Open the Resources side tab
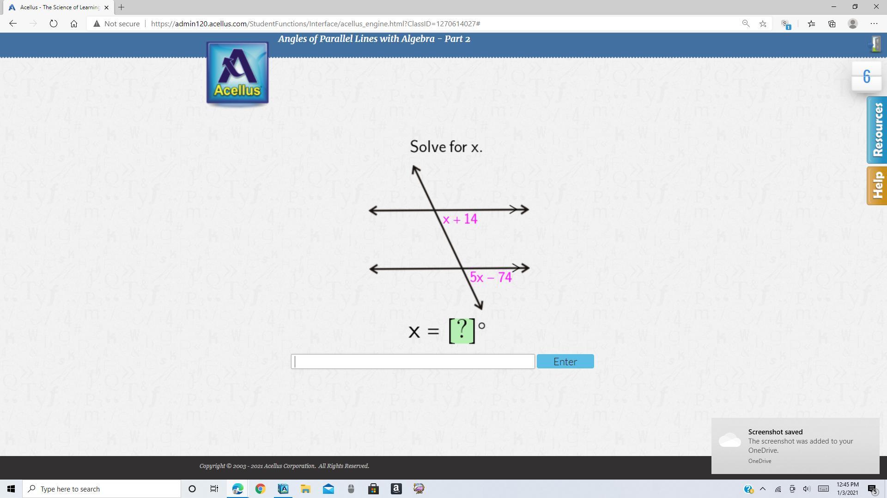Viewport: 887px width, 498px height. [x=877, y=130]
